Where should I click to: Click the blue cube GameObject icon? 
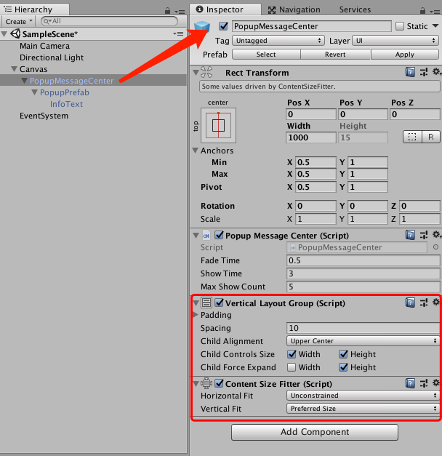(202, 27)
